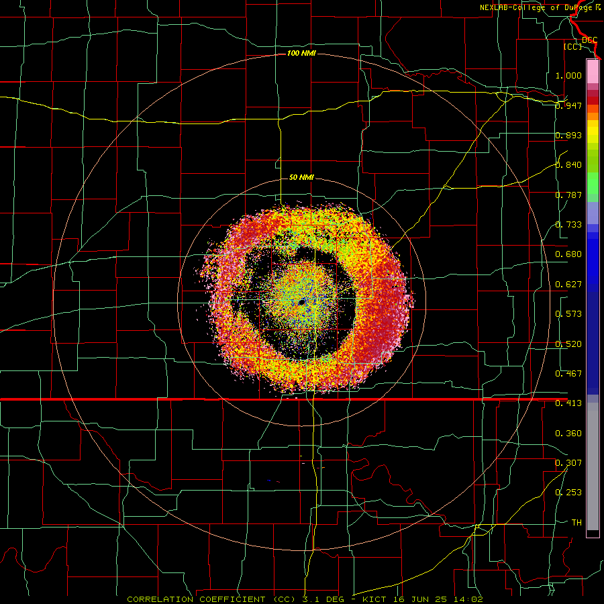
Task: Click the 0.467 color scale value
Action: (568, 374)
